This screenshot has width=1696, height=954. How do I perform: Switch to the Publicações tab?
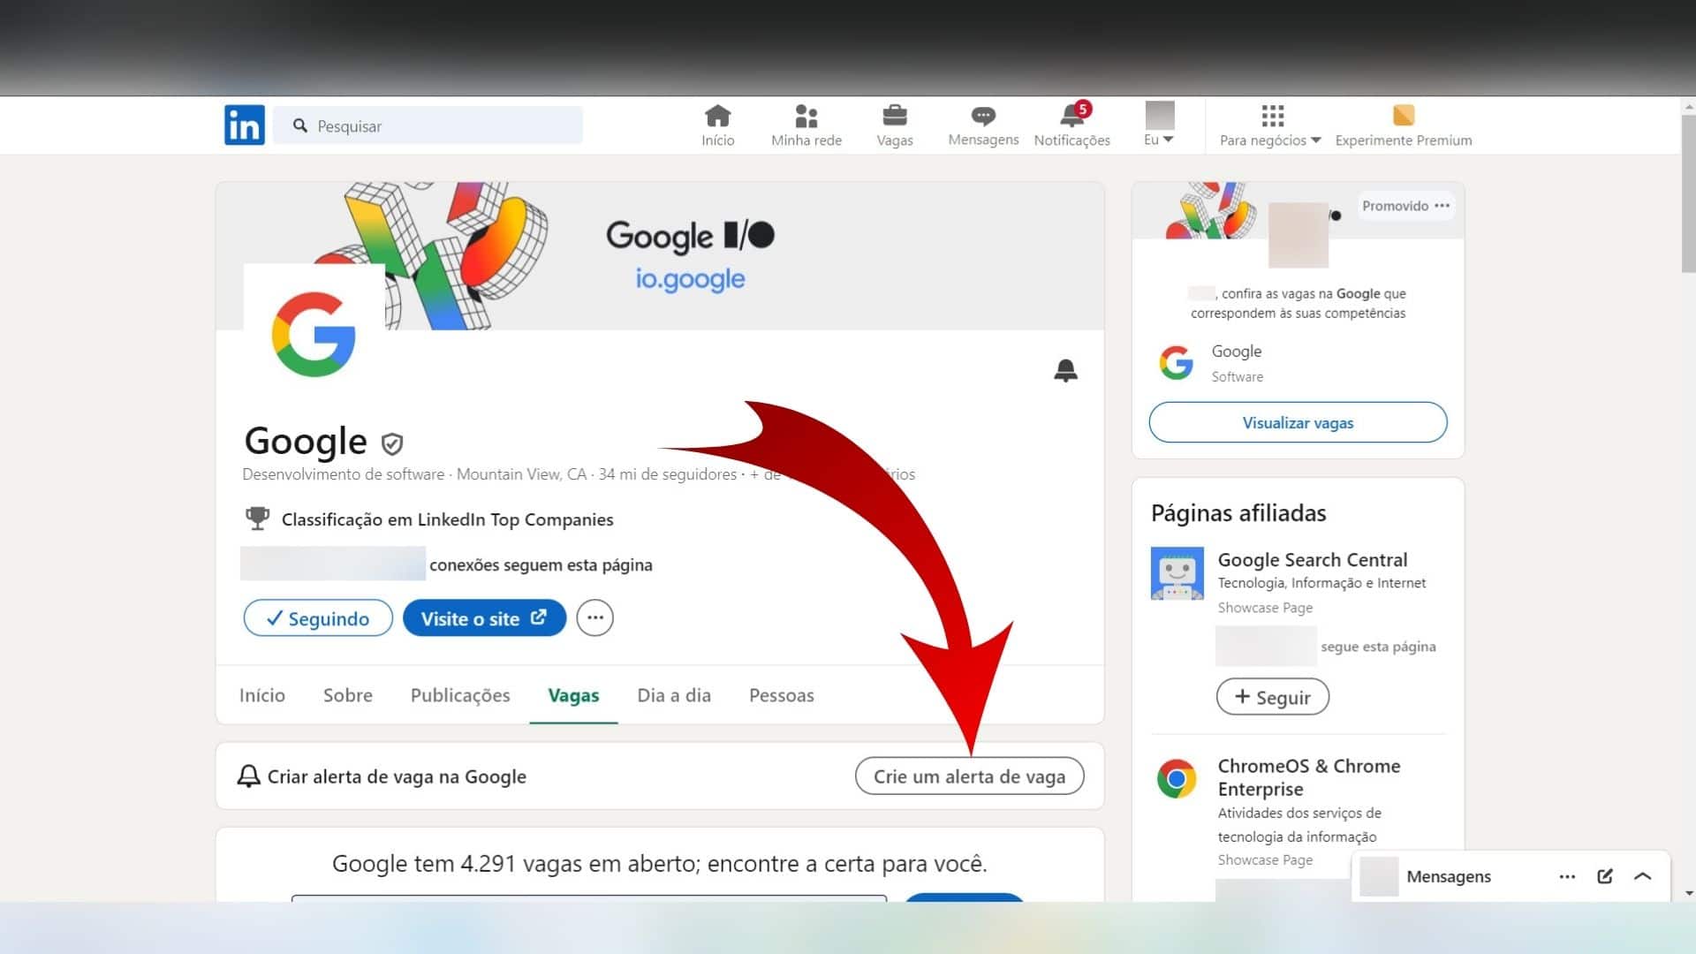coord(460,695)
